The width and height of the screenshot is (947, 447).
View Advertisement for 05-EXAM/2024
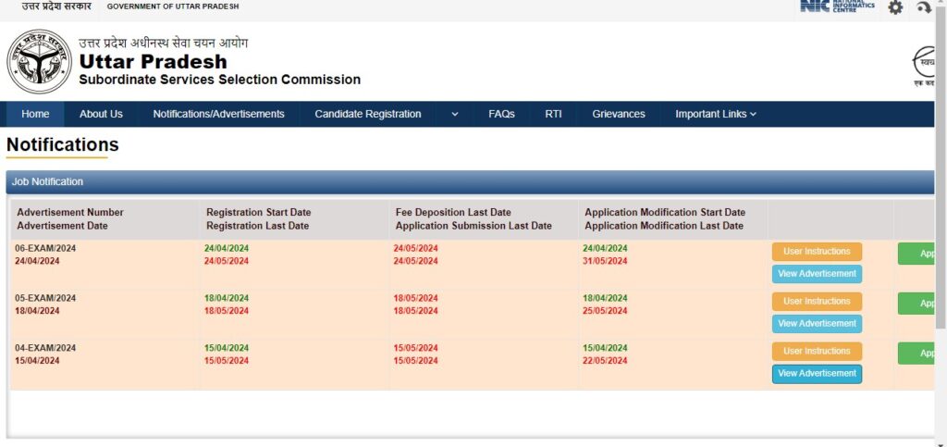pyautogui.click(x=817, y=324)
